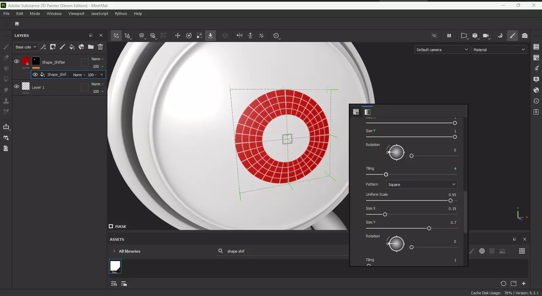This screenshot has width=542, height=296.
Task: Add a fill layer with bucket icon
Action: coord(72,47)
